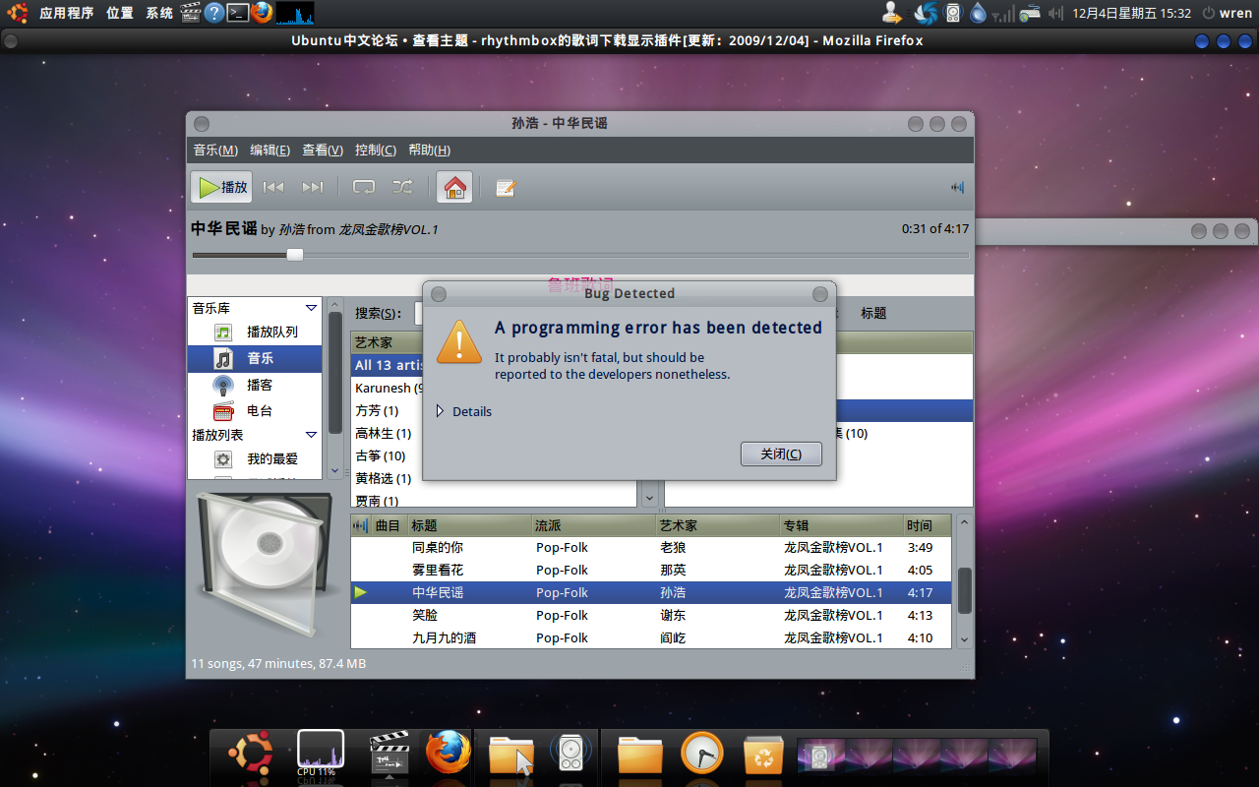The width and height of the screenshot is (1259, 787).
Task: Collapse the 音乐库 sidebar section arrow
Action: point(311,308)
